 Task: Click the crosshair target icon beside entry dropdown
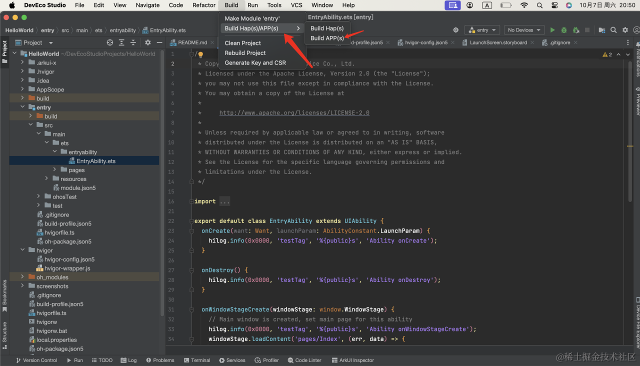point(455,30)
